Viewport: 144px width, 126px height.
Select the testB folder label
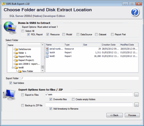21,68
